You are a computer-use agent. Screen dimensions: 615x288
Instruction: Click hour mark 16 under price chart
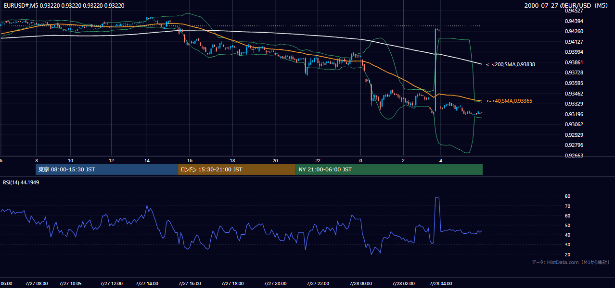tap(190, 161)
